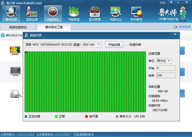Click the red 有坏道 legend swatch

point(86,116)
